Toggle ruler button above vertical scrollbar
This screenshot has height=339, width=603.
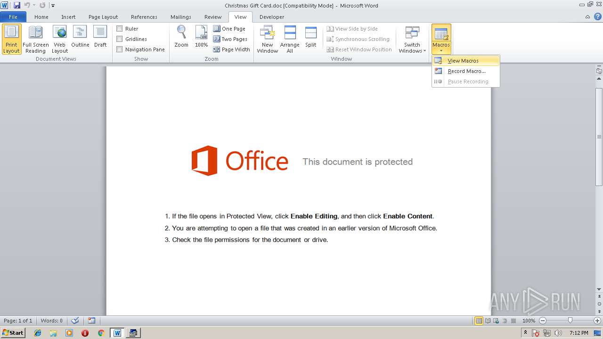tap(599, 71)
